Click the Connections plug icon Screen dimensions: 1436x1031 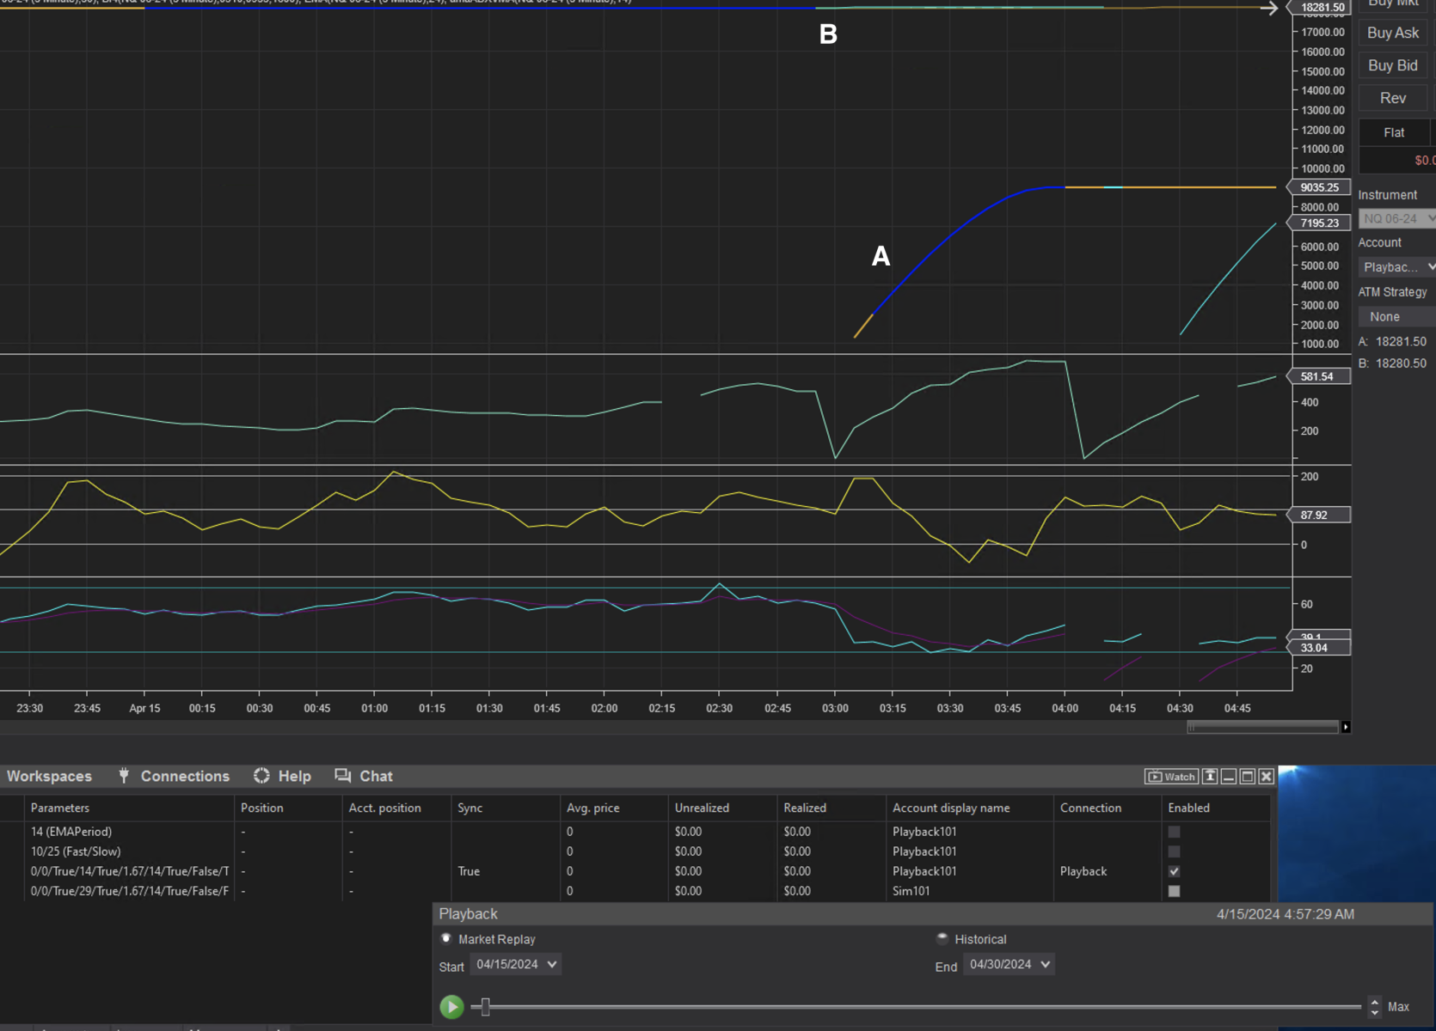tap(124, 776)
